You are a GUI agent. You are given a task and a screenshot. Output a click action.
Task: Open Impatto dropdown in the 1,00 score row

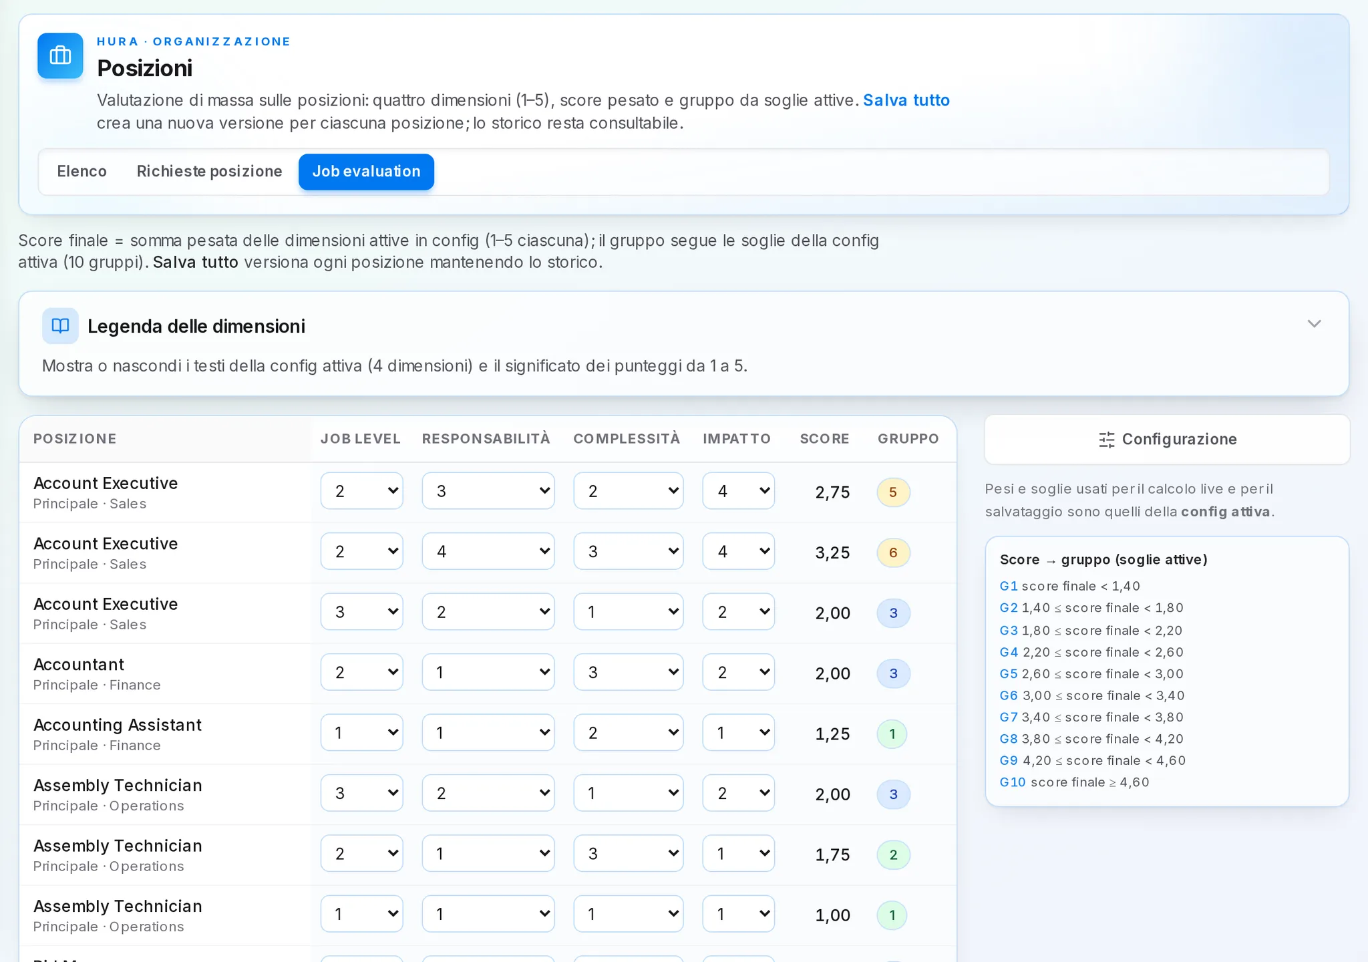(738, 914)
